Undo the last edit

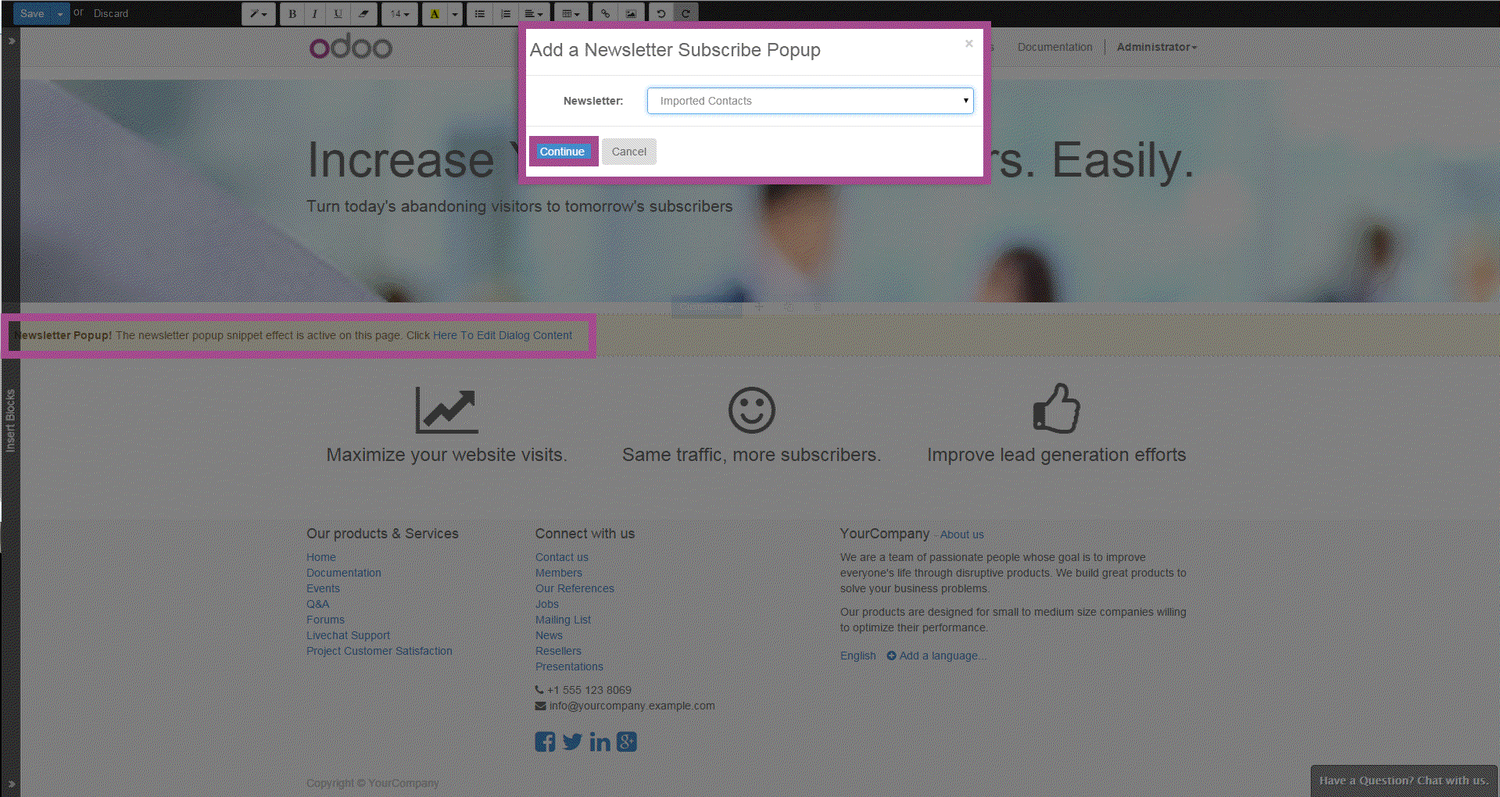tap(661, 13)
